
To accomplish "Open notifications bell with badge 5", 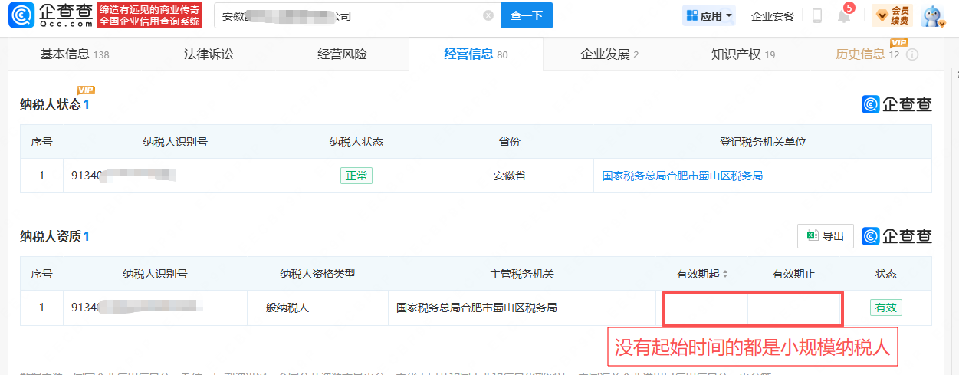I will pos(843,15).
